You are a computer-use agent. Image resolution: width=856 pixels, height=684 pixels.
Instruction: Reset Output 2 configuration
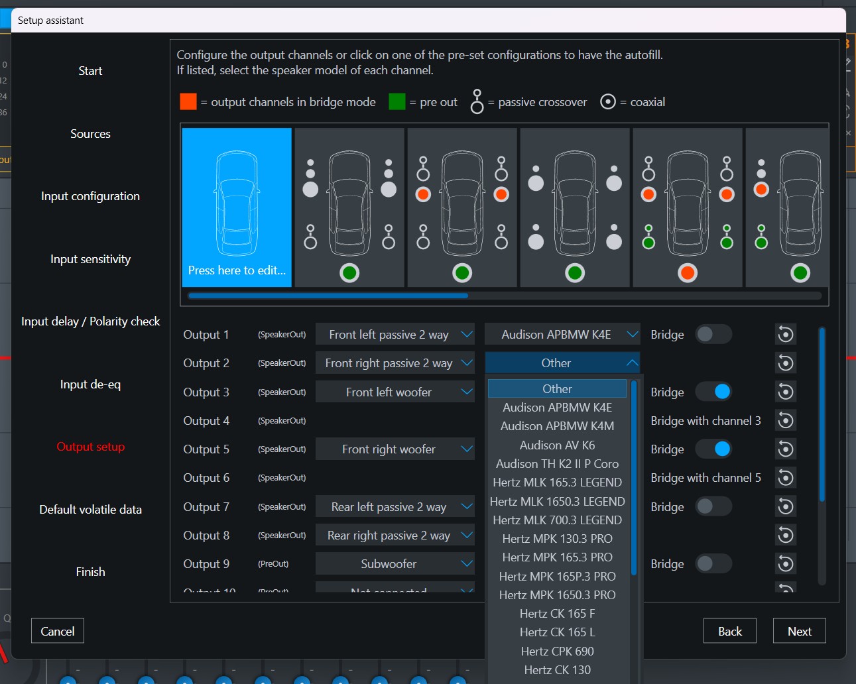pos(786,363)
